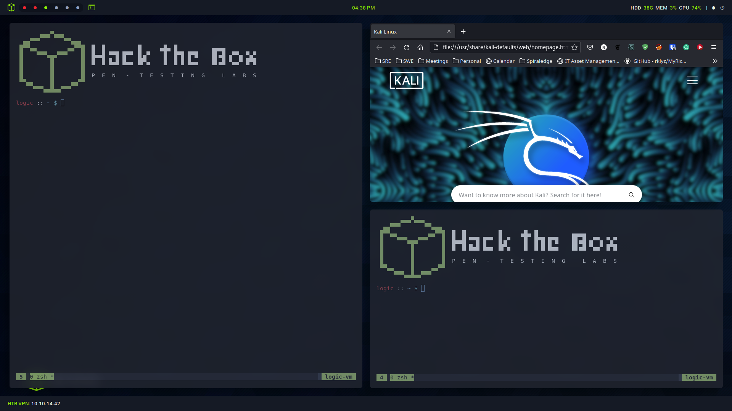Open the SRE bookmarks folder
The height and width of the screenshot is (411, 732).
(383, 61)
